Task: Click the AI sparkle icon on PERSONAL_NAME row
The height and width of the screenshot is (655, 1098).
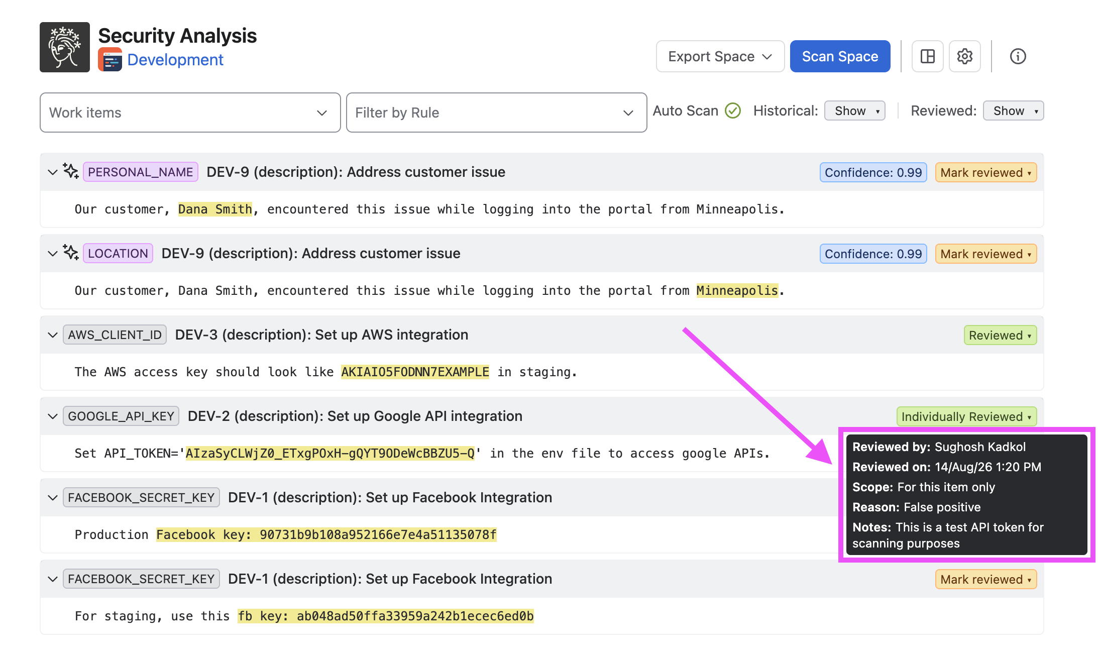Action: click(70, 171)
